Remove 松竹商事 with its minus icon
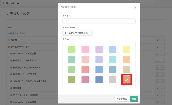This screenshot has width=172, height=105. pos(162,88)
